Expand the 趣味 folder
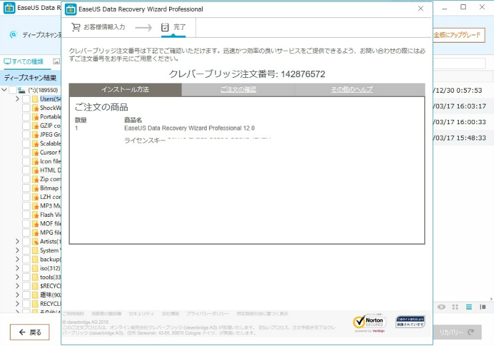This screenshot has width=494, height=346. click(x=17, y=295)
